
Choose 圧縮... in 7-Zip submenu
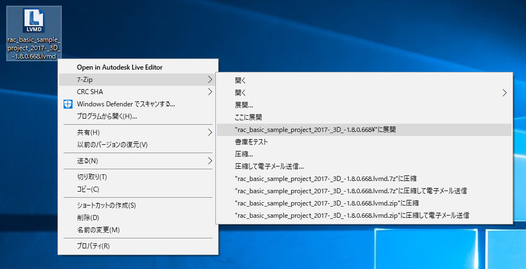pyautogui.click(x=364, y=154)
